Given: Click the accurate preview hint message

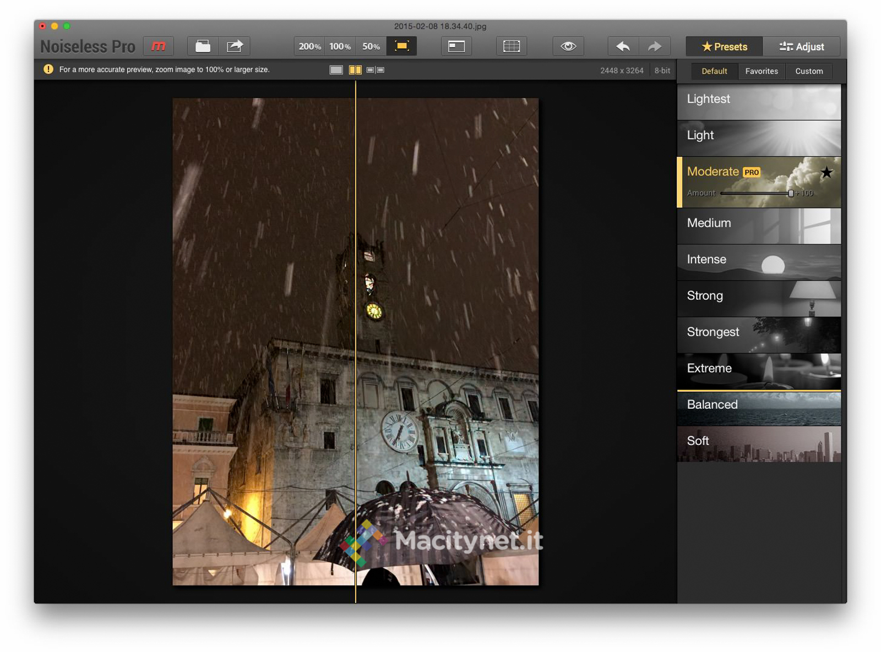Looking at the screenshot, I should (164, 70).
